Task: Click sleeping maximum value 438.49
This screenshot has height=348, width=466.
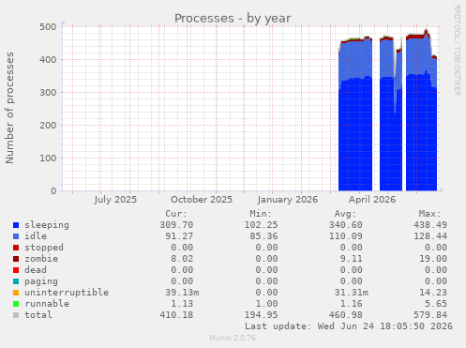Action: (x=430, y=225)
